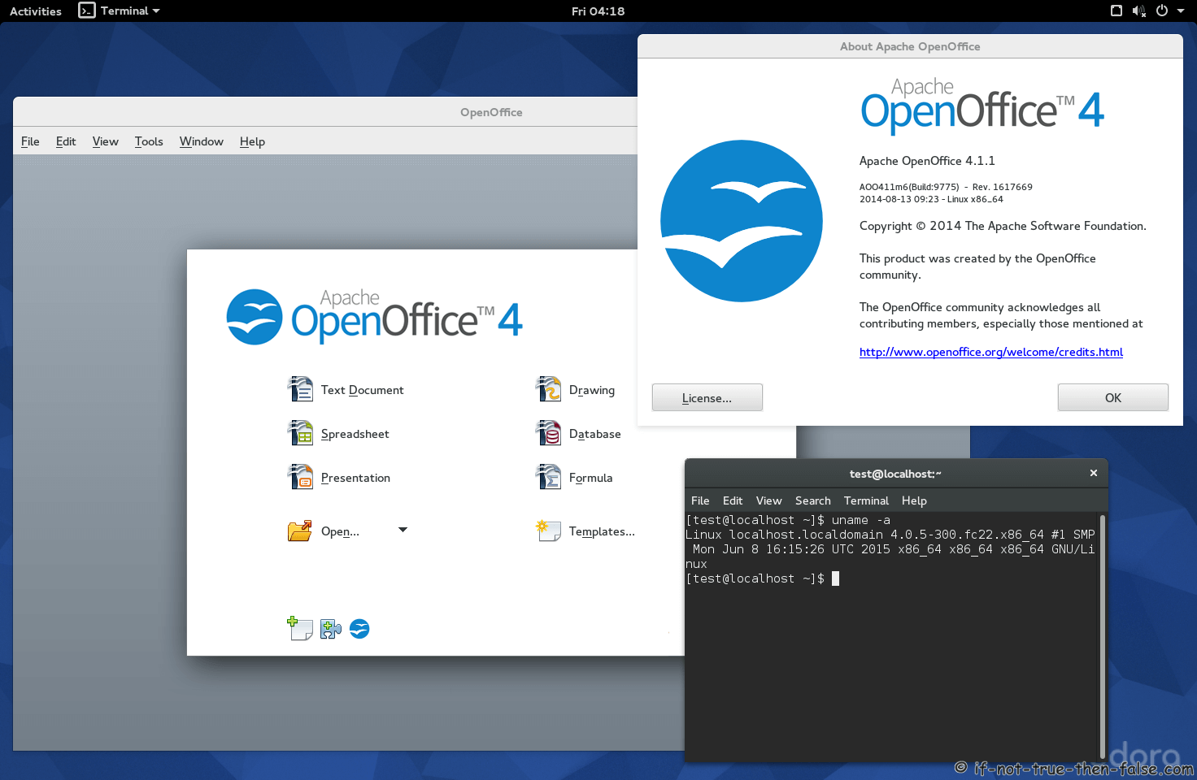Screen dimensions: 1197x780
Task: Click the Presentation label
Action: click(355, 478)
